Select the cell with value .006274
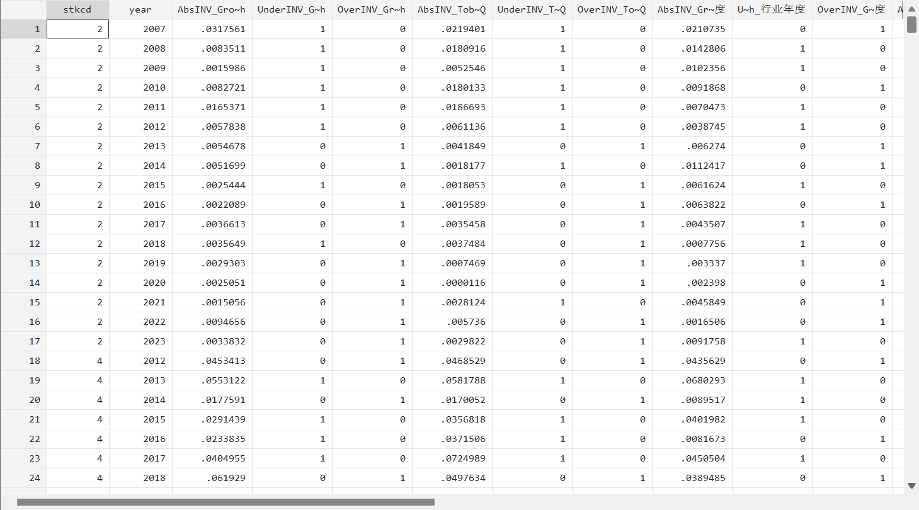This screenshot has width=919, height=510. click(692, 146)
